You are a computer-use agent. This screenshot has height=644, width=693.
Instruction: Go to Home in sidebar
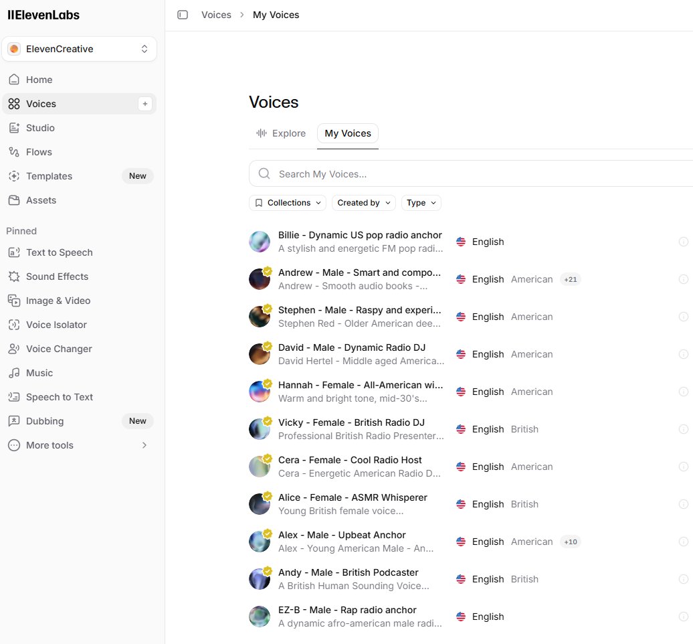79,80
